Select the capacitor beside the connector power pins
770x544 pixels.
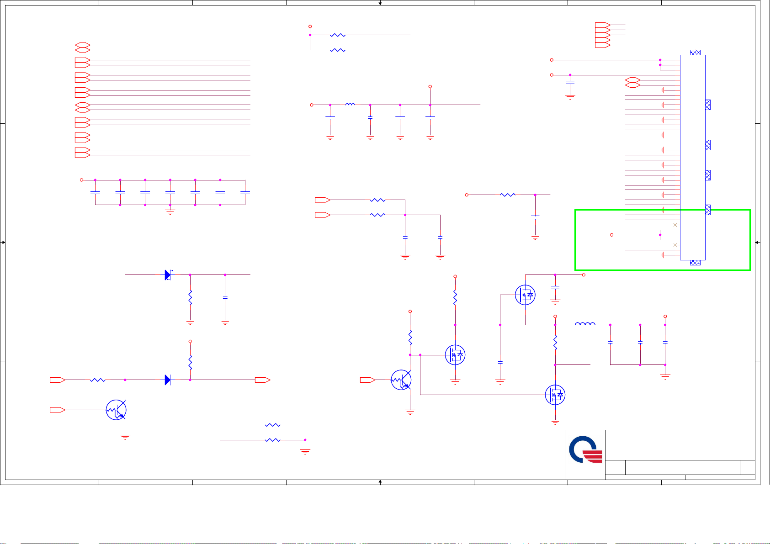(x=570, y=82)
